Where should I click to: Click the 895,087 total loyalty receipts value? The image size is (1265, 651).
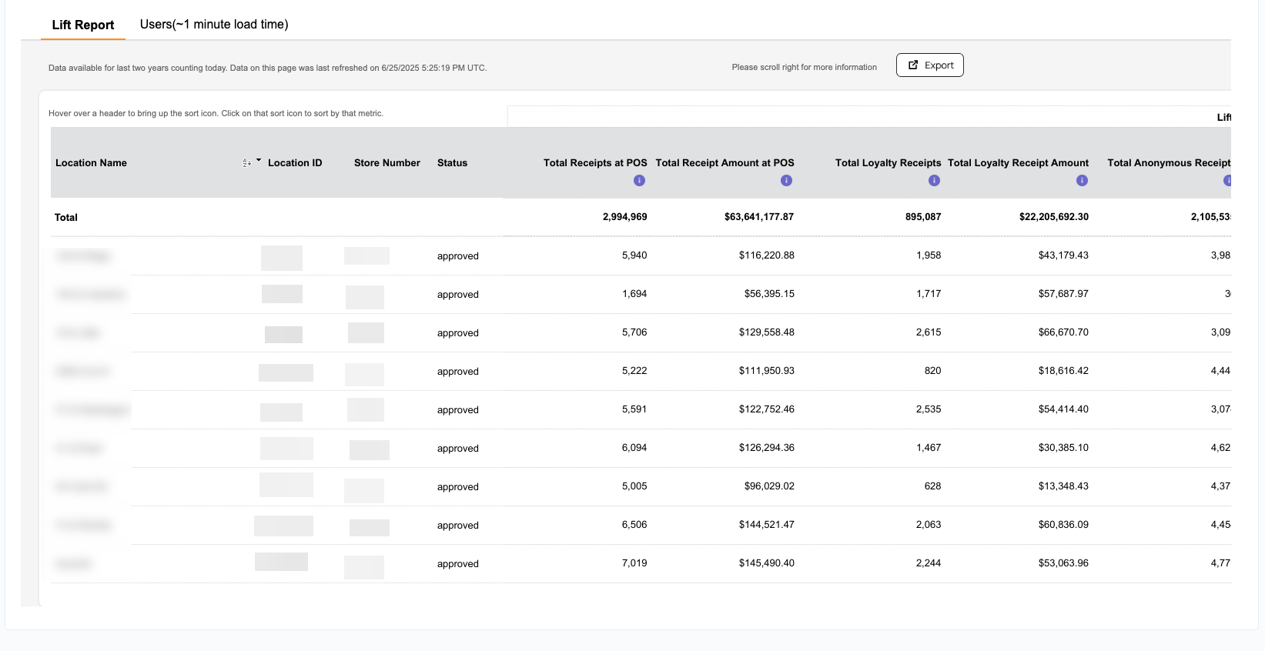point(923,217)
